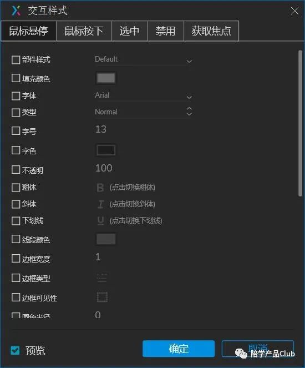Confirm with the 确定 button
The width and height of the screenshot is (305, 368).
pos(179,349)
